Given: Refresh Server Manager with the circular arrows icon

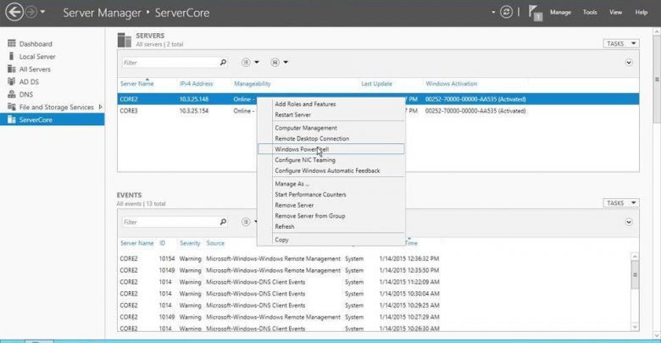Looking at the screenshot, I should tap(506, 12).
